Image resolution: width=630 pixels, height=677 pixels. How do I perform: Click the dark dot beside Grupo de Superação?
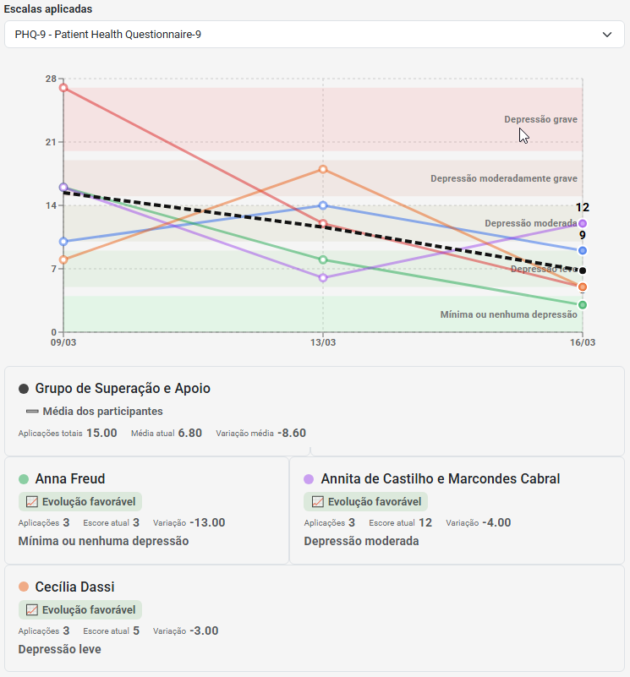point(24,389)
